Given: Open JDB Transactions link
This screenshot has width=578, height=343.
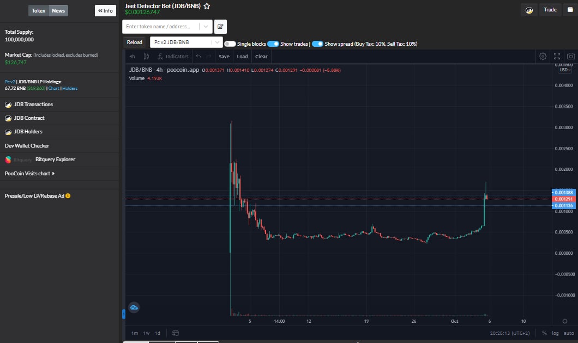Looking at the screenshot, I should coord(33,105).
